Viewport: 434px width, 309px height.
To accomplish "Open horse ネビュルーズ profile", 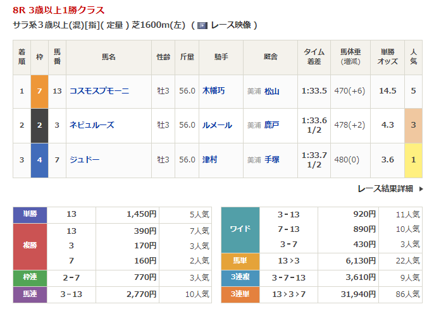I will click(x=92, y=125).
